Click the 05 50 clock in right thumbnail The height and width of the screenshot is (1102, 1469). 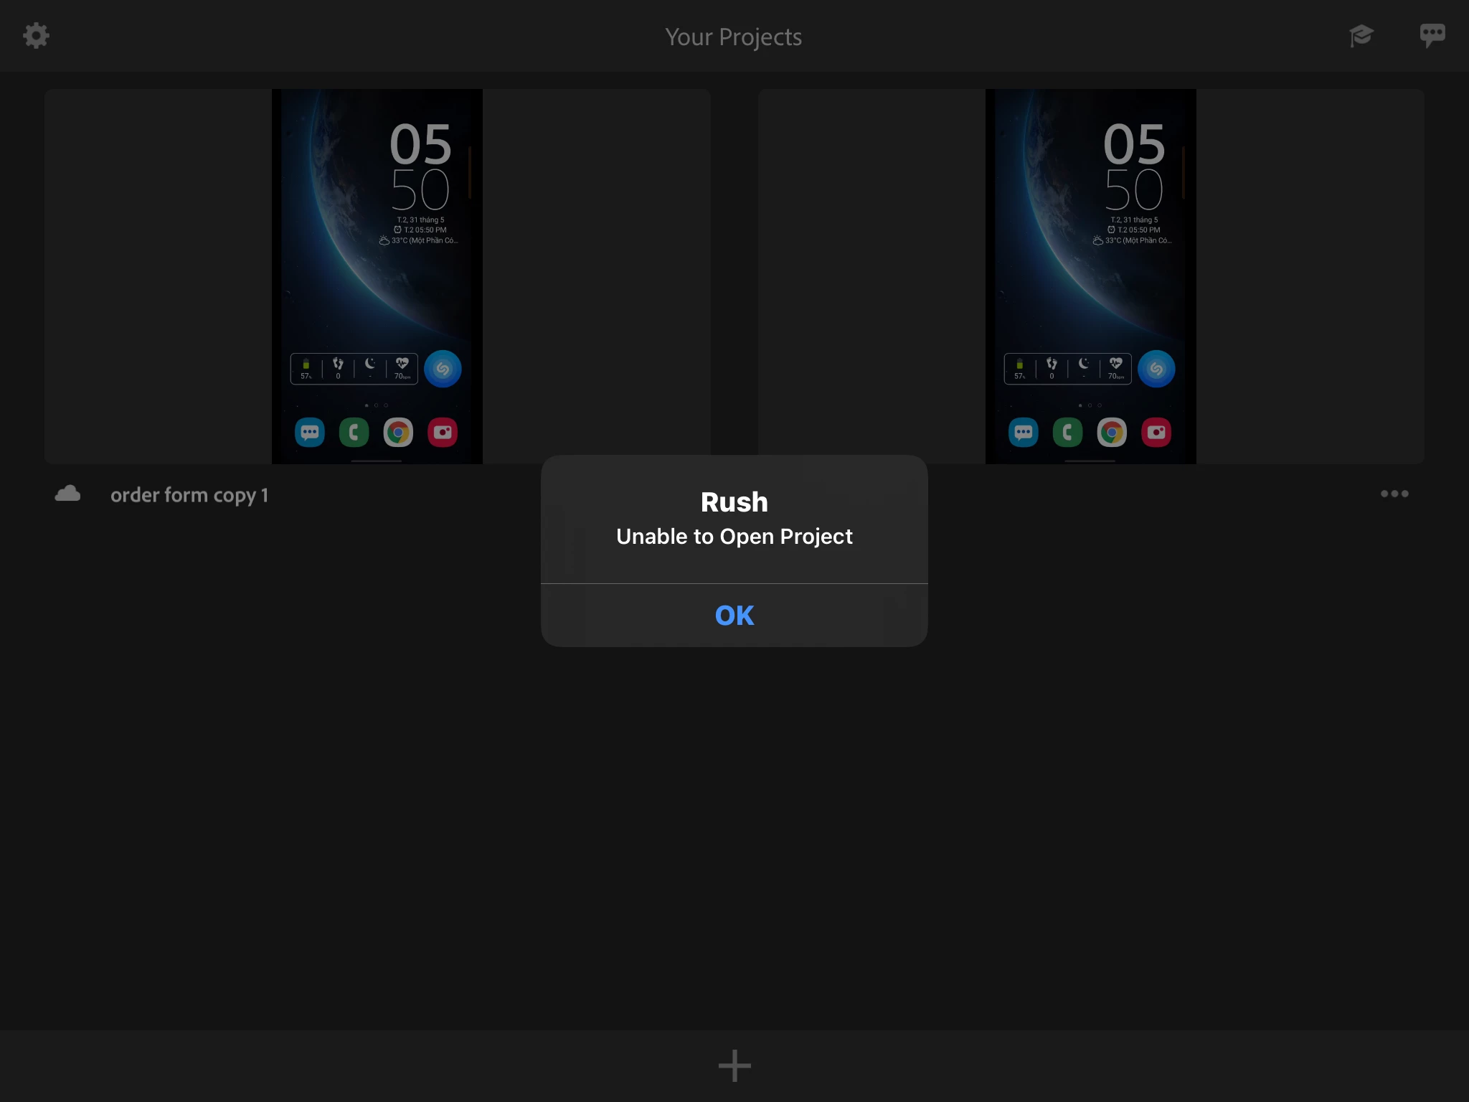click(x=1133, y=166)
